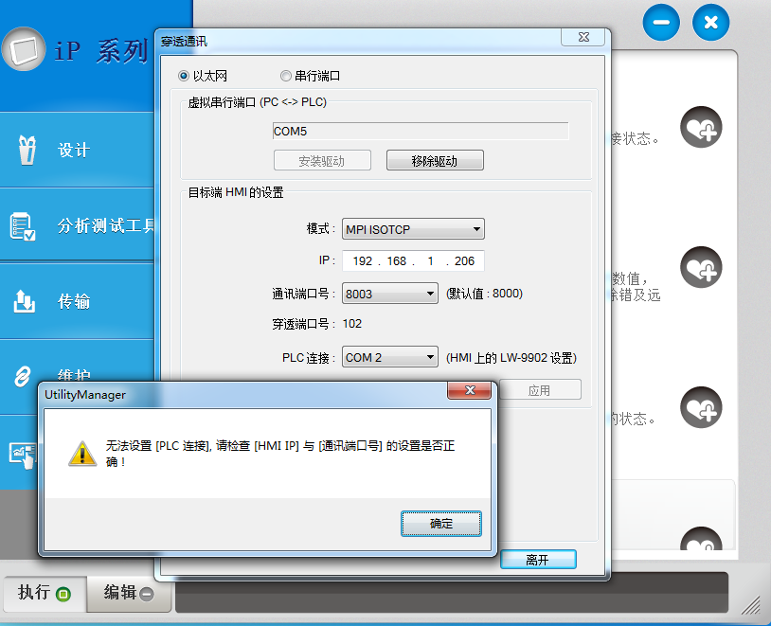Click the 分析测试工具 checklist icon
The height and width of the screenshot is (626, 771).
click(23, 226)
